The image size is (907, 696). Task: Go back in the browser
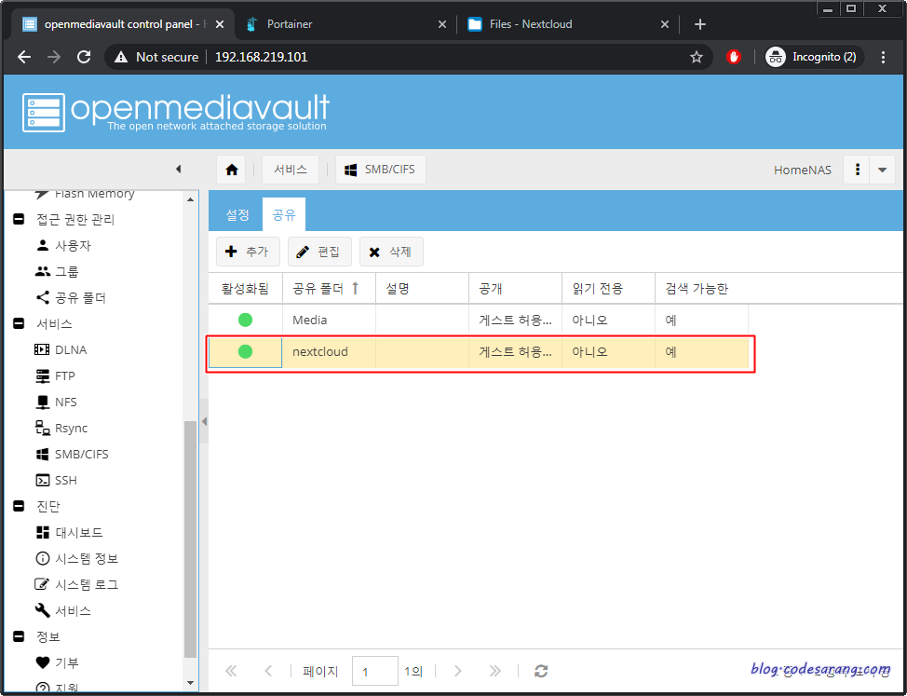(x=24, y=57)
